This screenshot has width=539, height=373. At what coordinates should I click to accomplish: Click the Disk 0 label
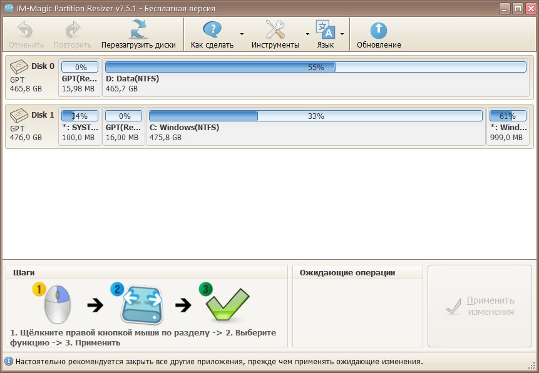click(x=43, y=66)
